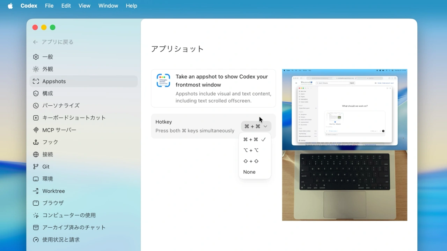This screenshot has width=447, height=251.
Task: Open the 使用状況と請求 section
Action: coord(83,240)
